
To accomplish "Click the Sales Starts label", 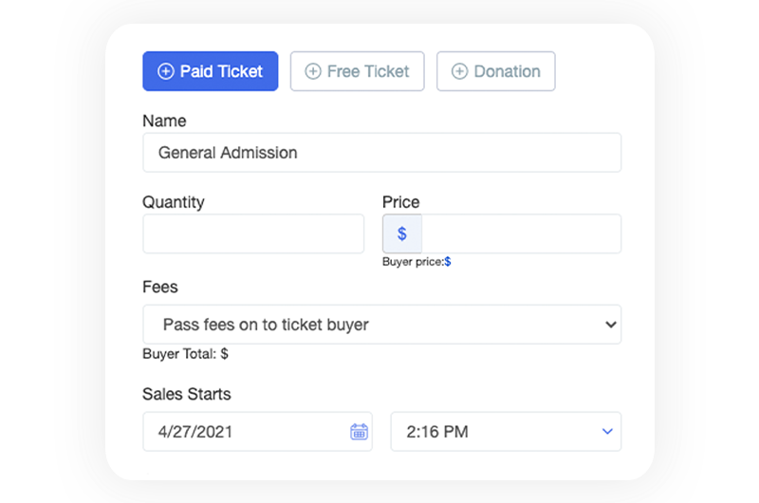I will [187, 394].
